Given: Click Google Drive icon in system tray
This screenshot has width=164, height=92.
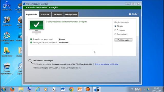Looking at the screenshot, I should point(148,89).
